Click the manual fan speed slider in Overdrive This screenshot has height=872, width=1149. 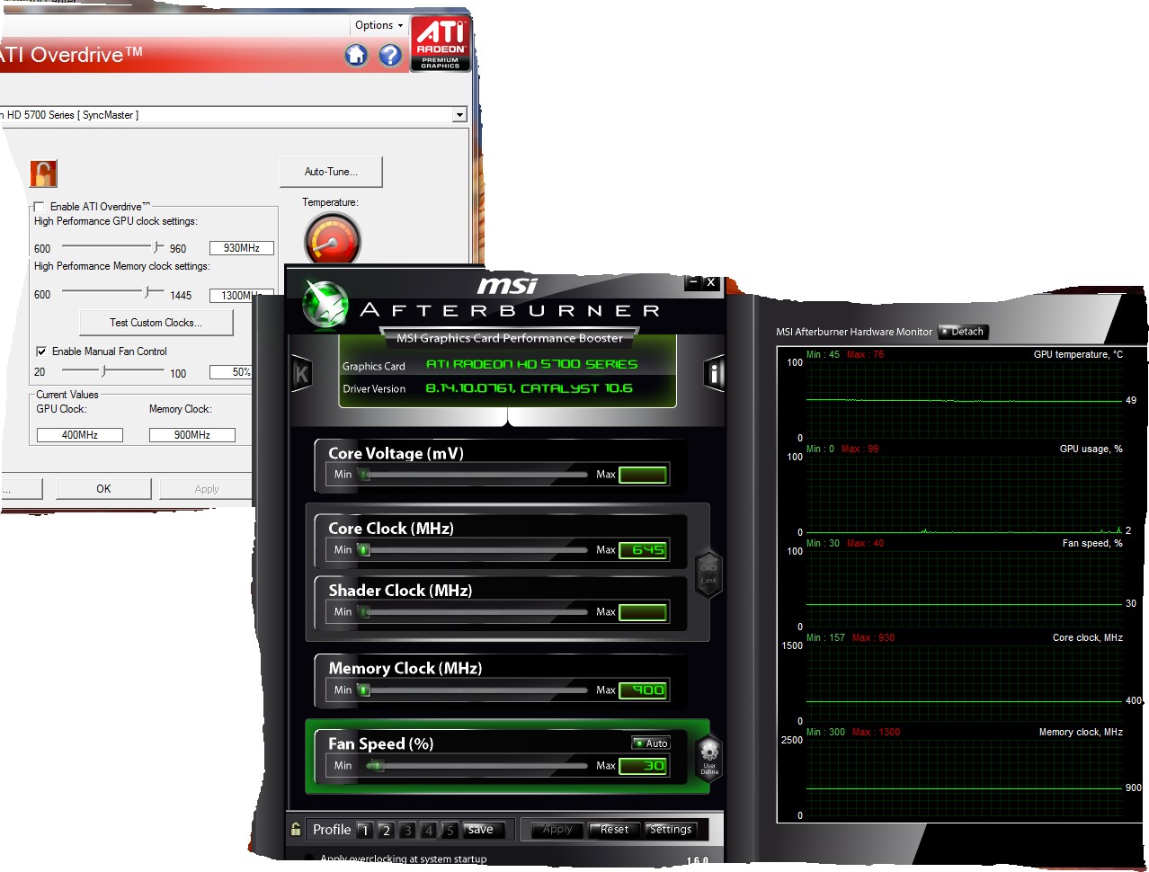click(x=113, y=370)
